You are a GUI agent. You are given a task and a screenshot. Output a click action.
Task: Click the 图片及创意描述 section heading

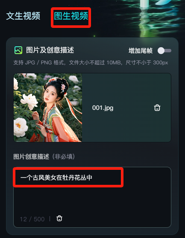(x=50, y=50)
